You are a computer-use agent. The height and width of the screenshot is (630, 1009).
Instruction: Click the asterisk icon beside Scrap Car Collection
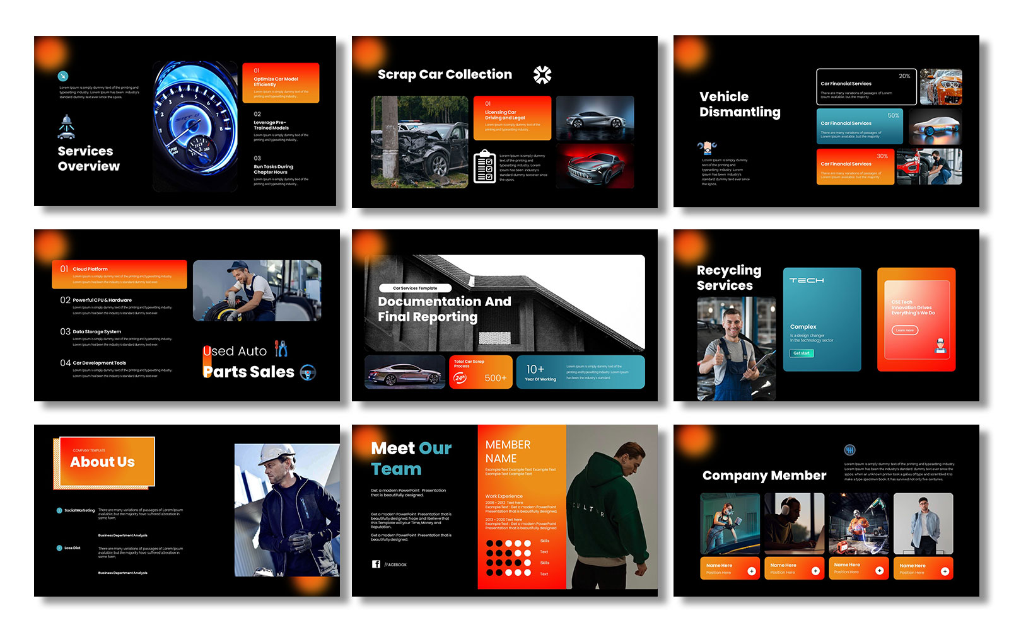542,75
